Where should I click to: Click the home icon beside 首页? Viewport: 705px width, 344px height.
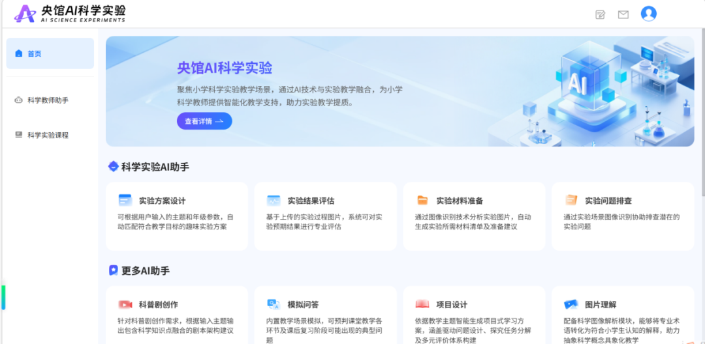tap(18, 53)
